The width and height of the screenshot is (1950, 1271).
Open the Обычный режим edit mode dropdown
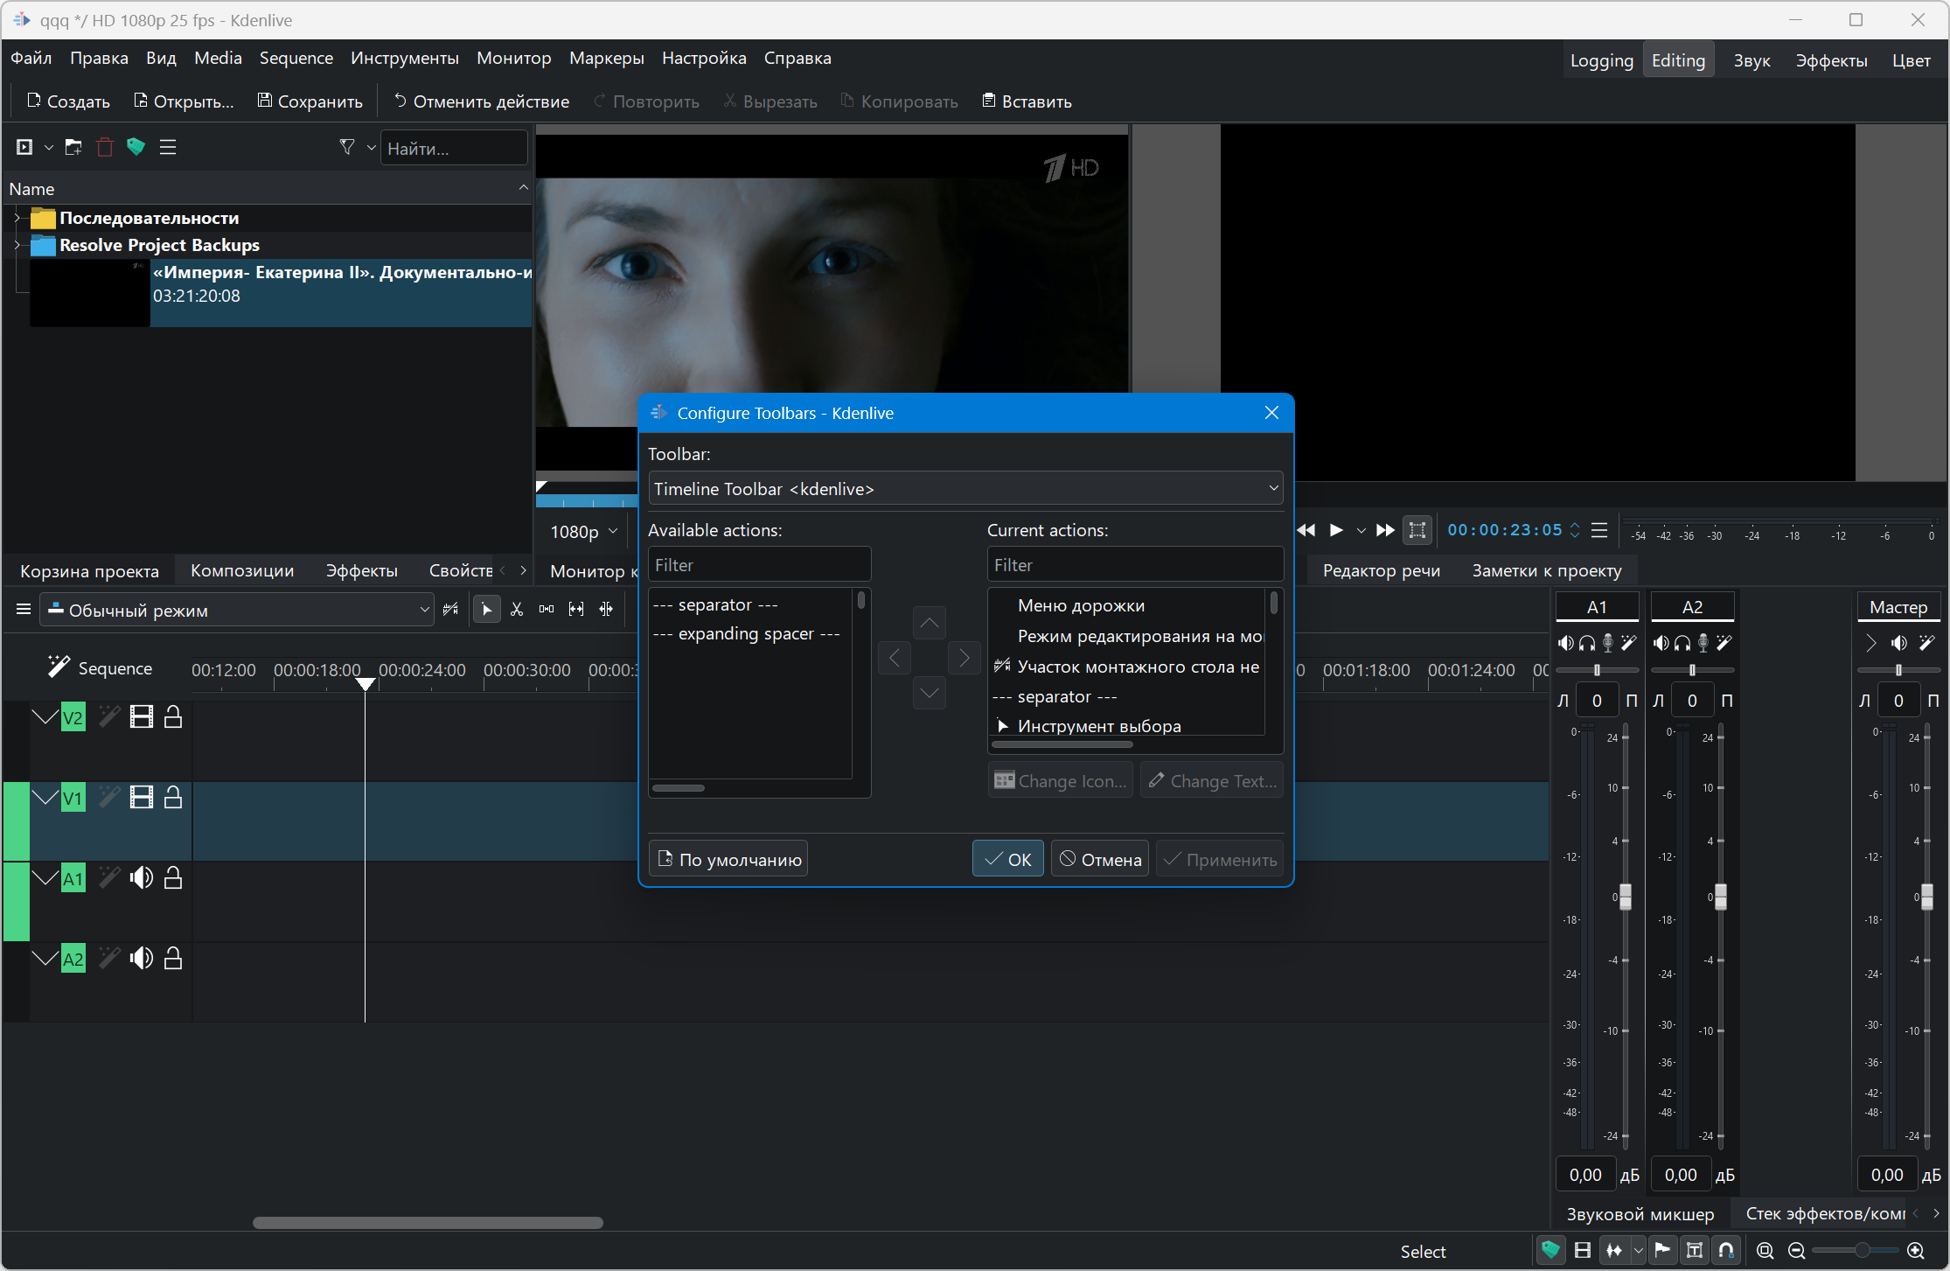coord(238,611)
